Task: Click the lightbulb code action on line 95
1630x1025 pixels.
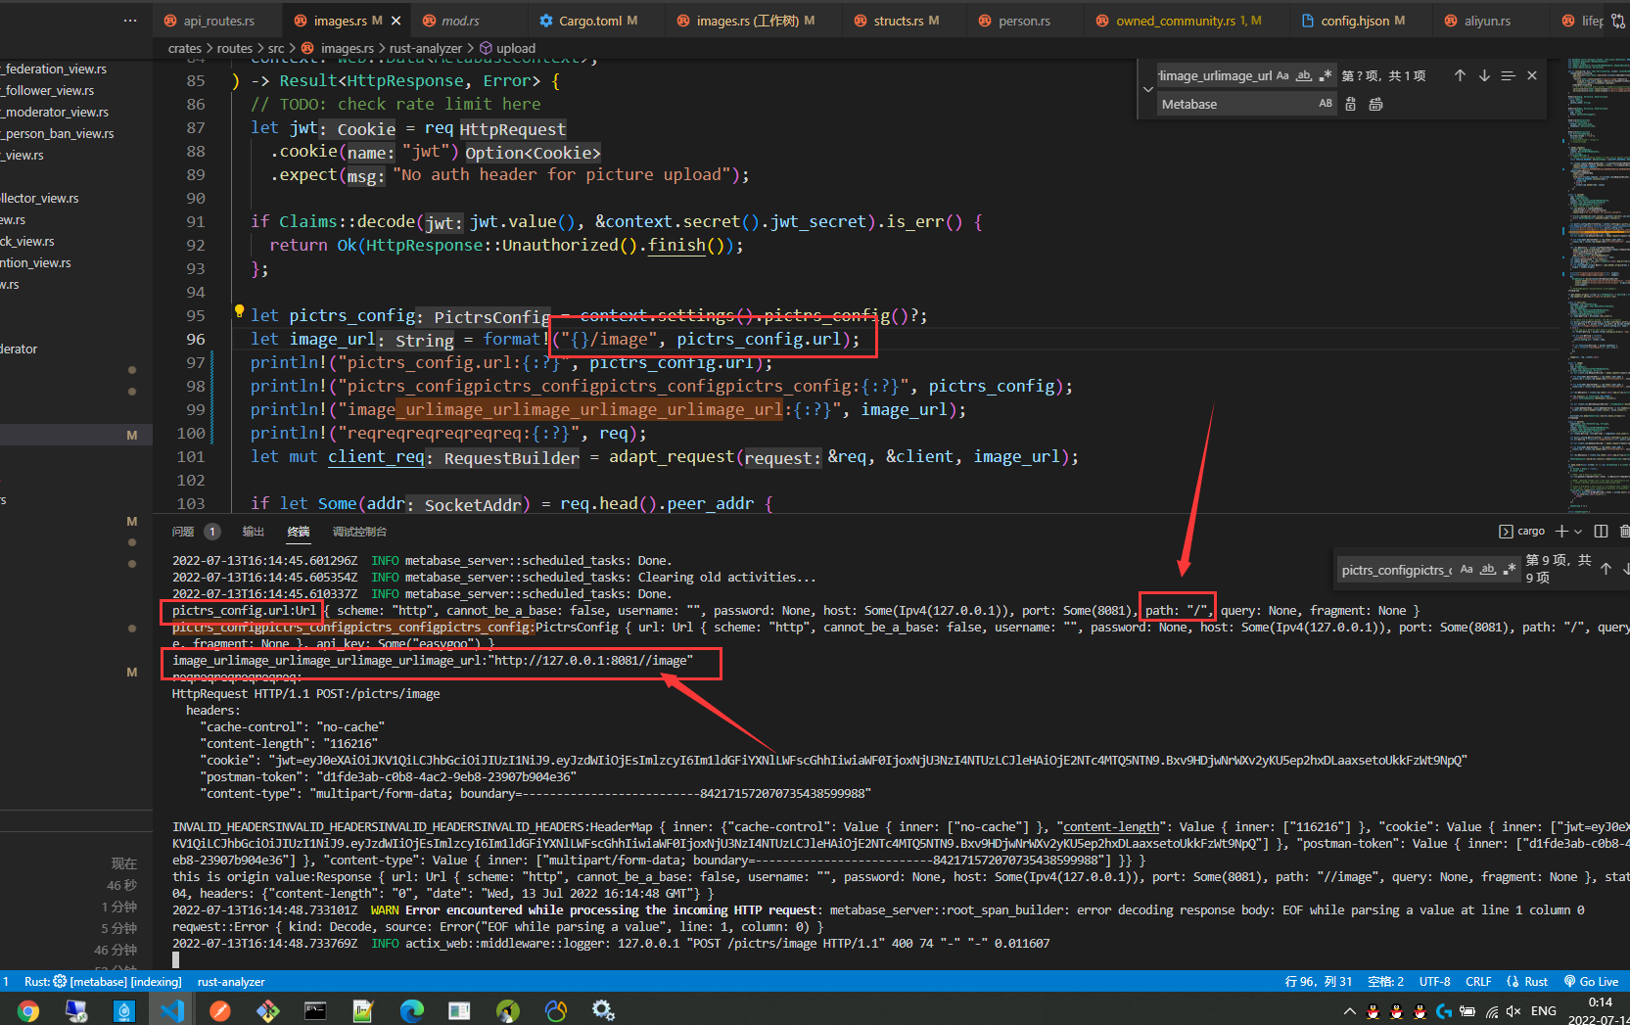Action: pos(239,310)
